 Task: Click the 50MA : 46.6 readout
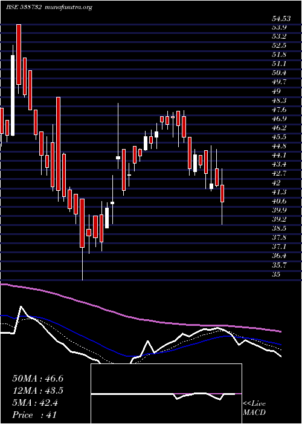(37, 379)
